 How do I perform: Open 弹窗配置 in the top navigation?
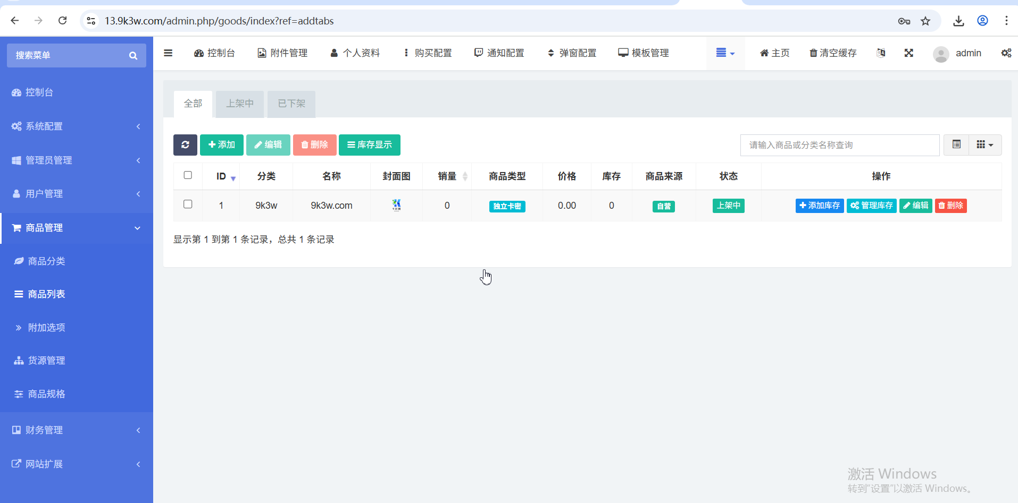click(572, 53)
